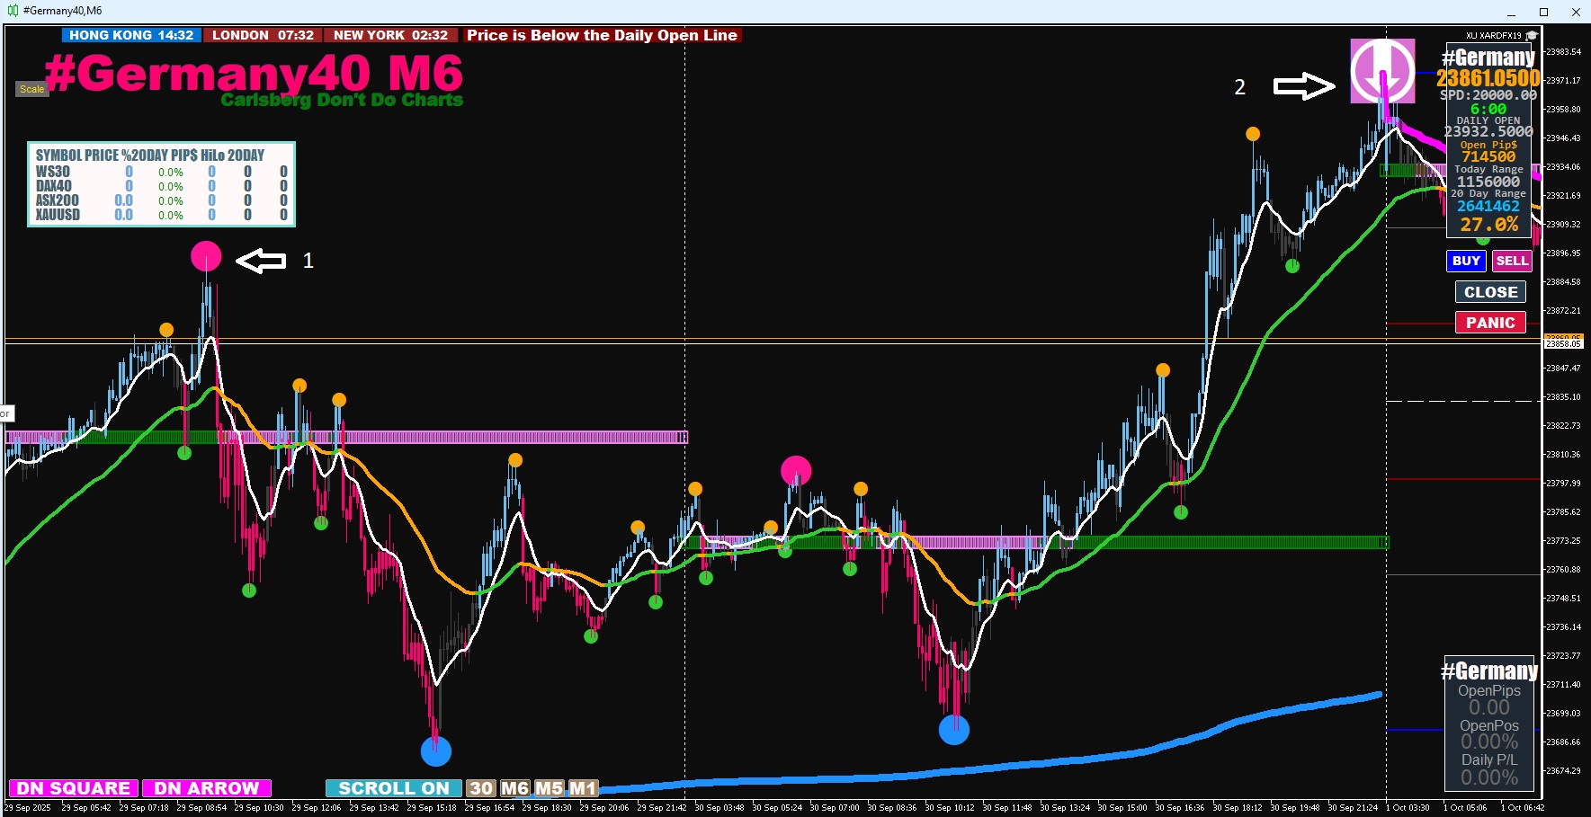Click the MT4 chart icon in title bar
1591x817 pixels.
[x=13, y=11]
